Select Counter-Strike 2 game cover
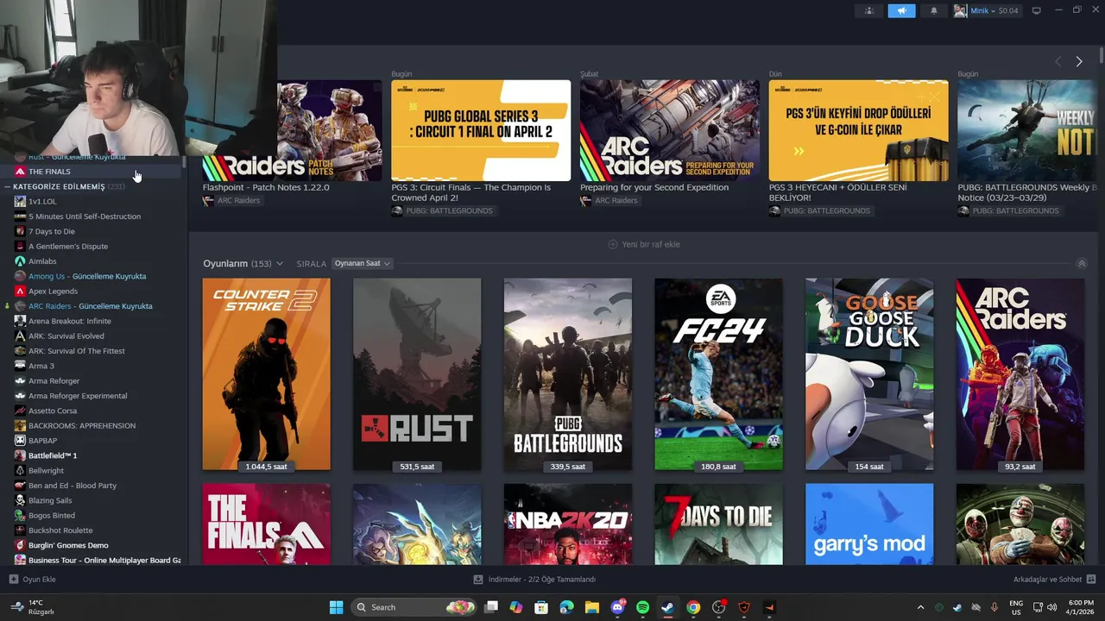This screenshot has width=1105, height=621. (x=266, y=374)
